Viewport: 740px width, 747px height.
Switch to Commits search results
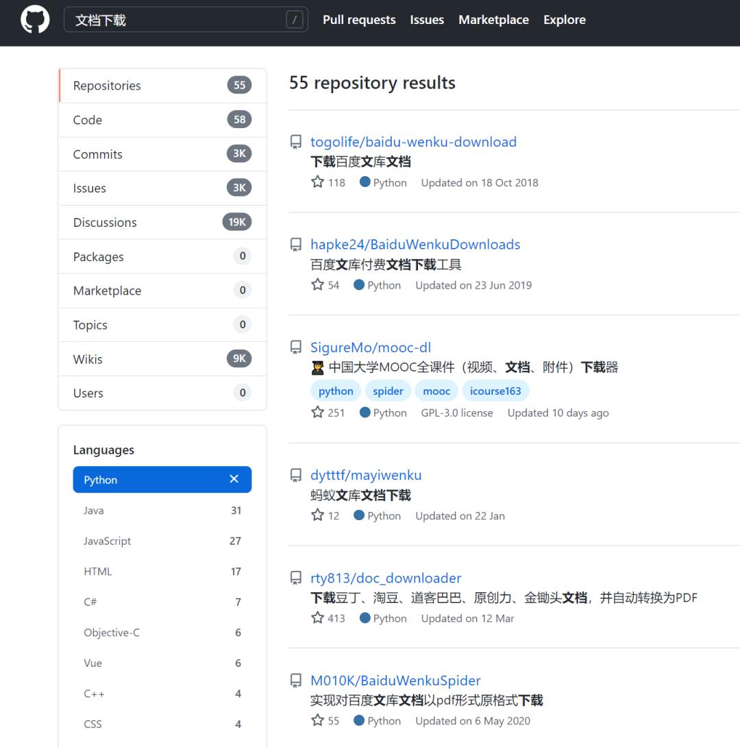[x=97, y=154]
